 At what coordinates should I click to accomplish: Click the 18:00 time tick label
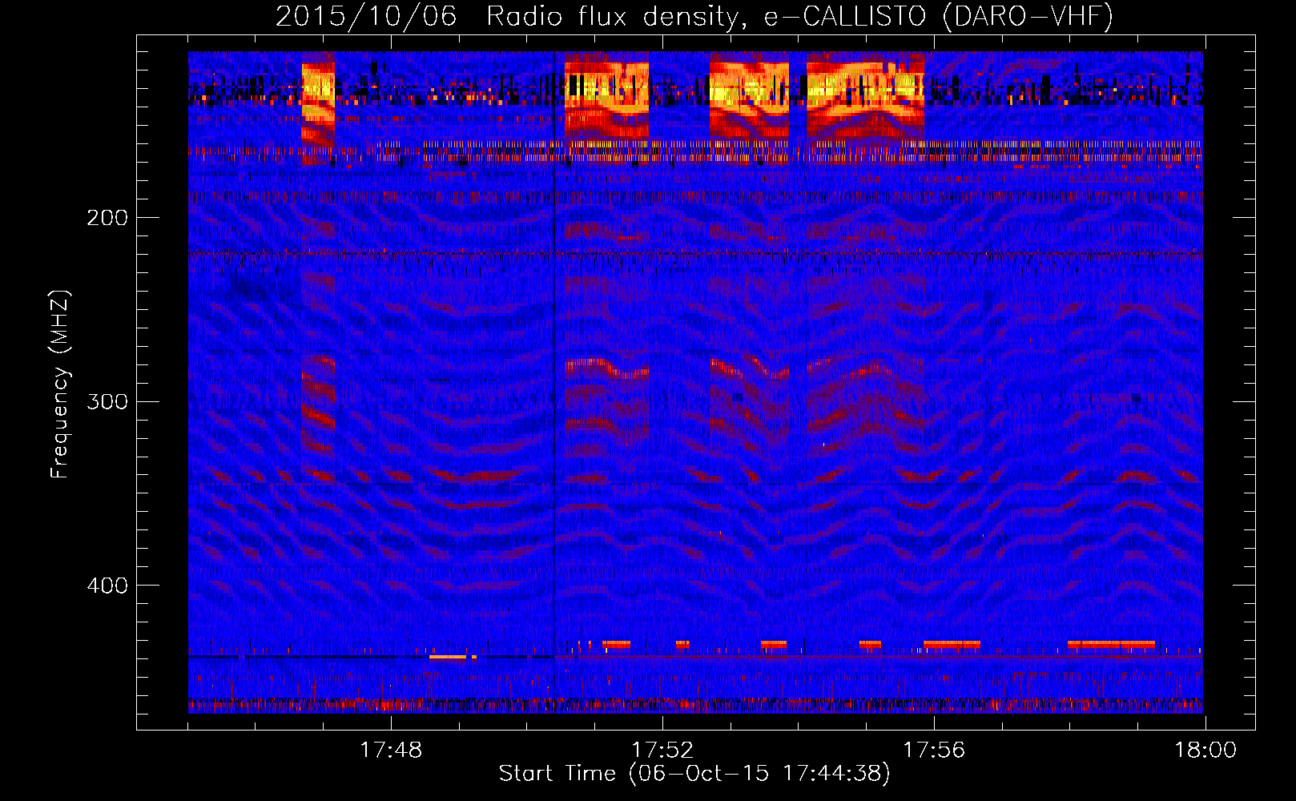click(x=1205, y=751)
